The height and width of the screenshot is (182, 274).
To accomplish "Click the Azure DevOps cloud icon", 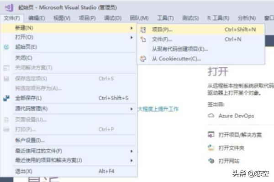I will 211,116.
